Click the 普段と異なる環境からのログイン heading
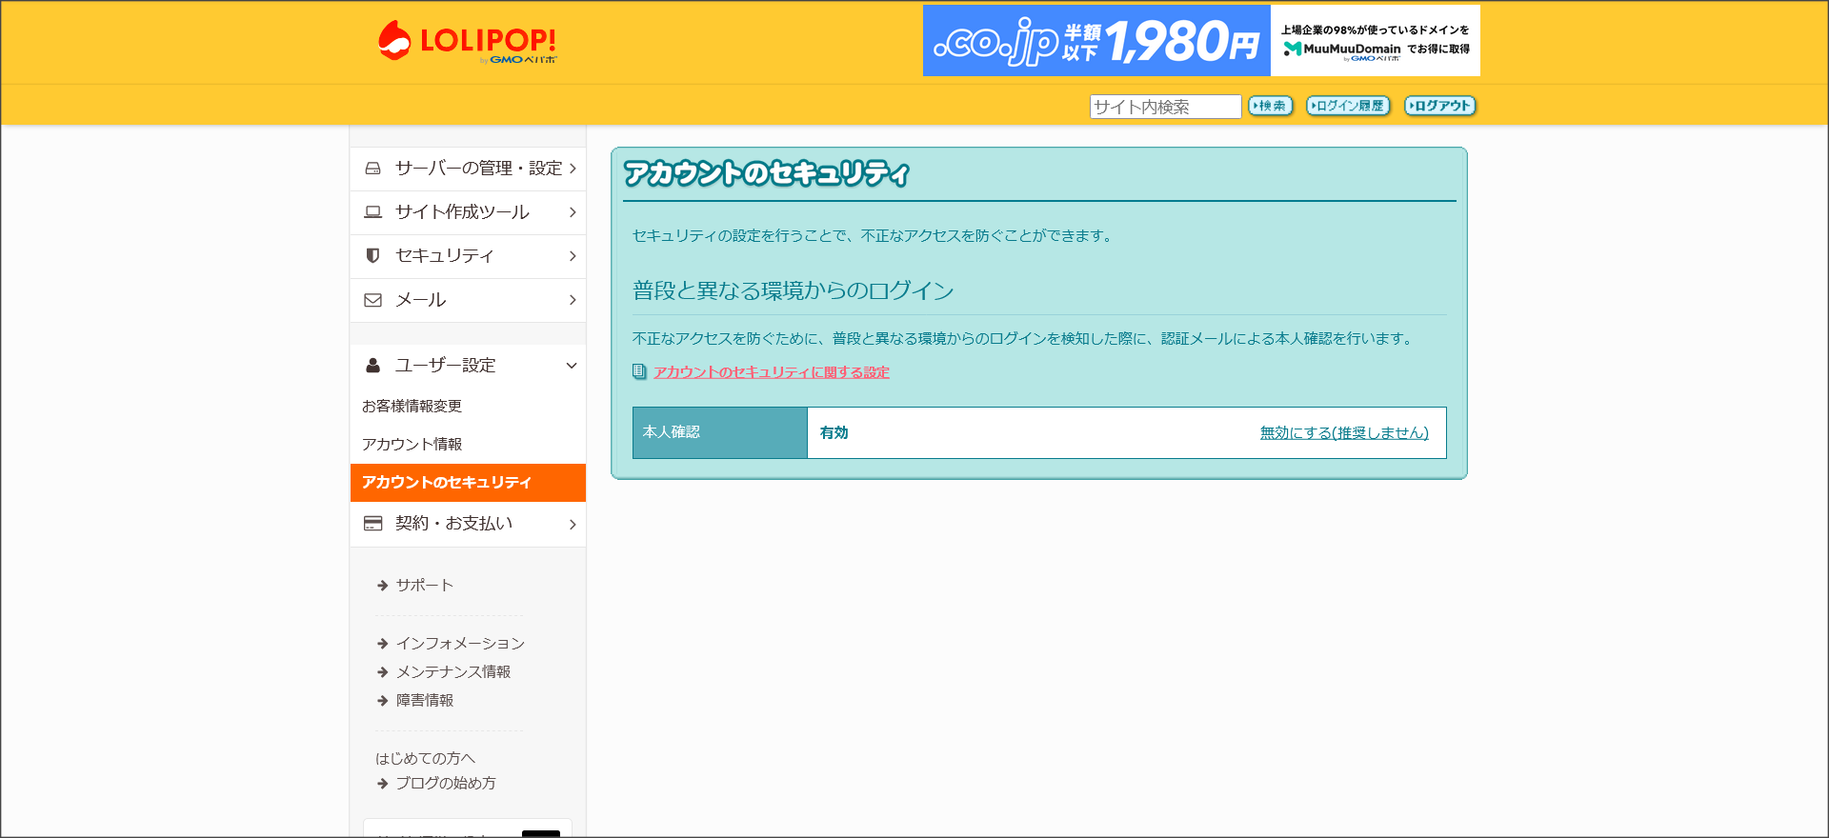 (x=794, y=290)
